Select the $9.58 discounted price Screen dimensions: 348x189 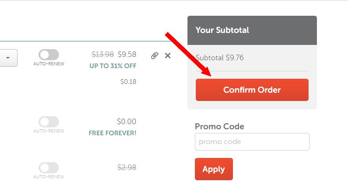tap(127, 54)
